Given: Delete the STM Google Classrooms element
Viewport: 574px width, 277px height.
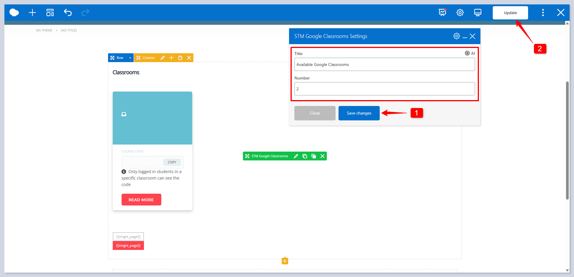Looking at the screenshot, I should pyautogui.click(x=323, y=156).
